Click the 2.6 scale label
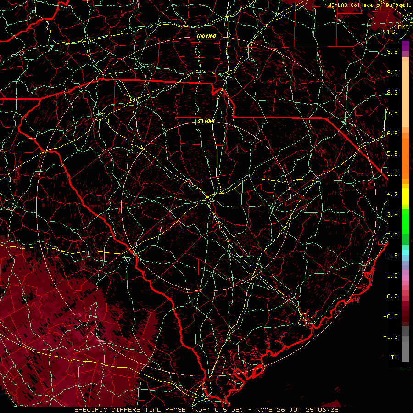413x413 pixels. pyautogui.click(x=392, y=235)
